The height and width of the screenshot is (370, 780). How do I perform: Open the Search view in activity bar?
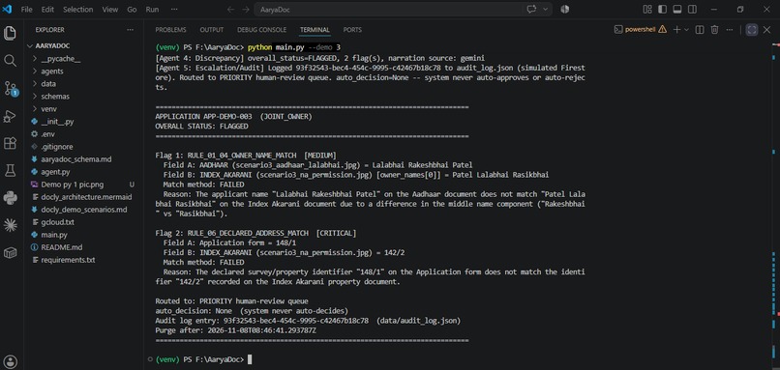pos(10,61)
